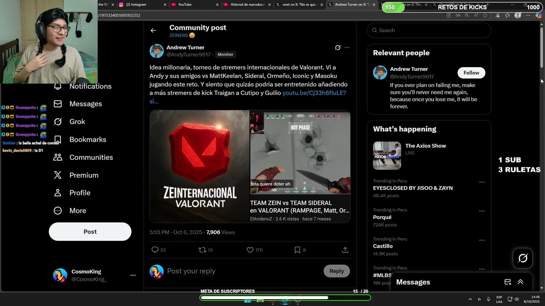Open Messages in the X sidebar
Screen dimensions: 545x306
(x=78, y=104)
